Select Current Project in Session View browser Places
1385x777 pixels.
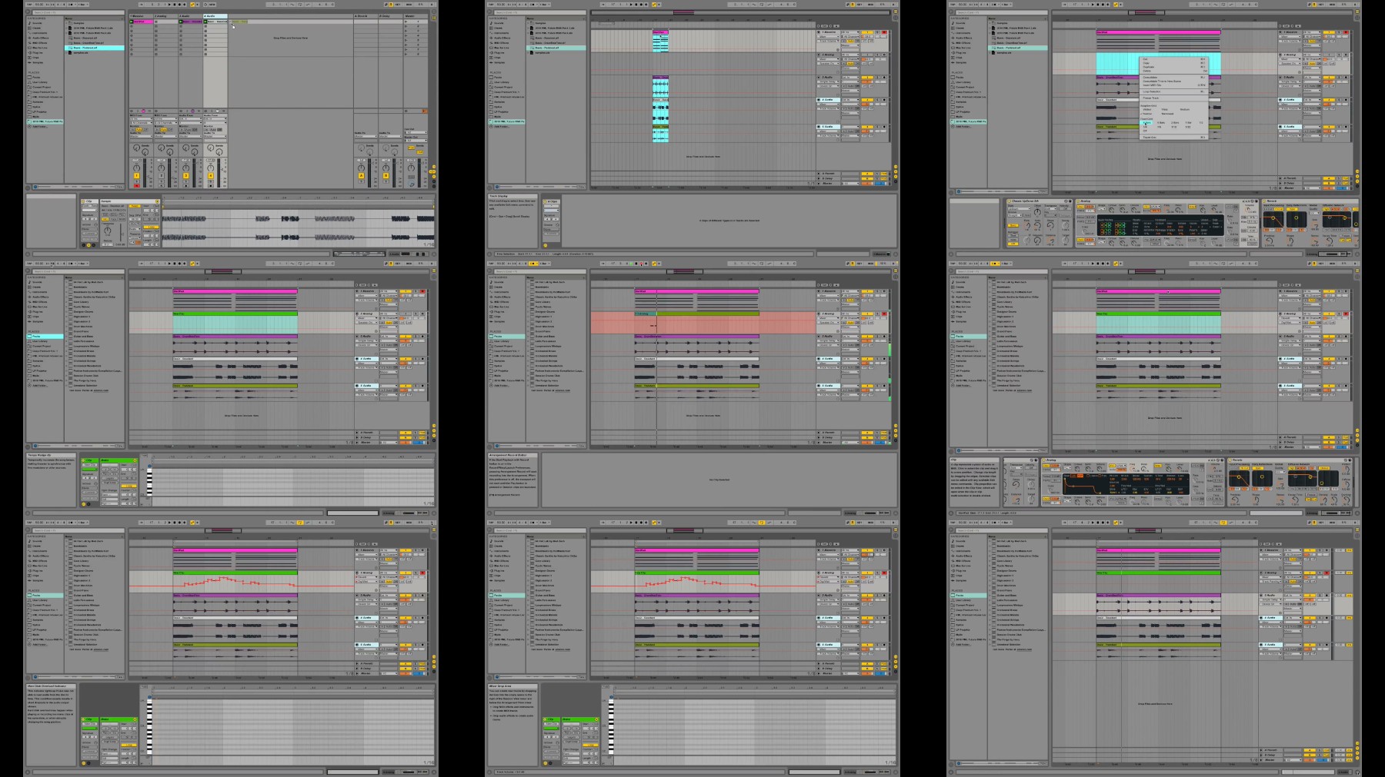(x=40, y=87)
